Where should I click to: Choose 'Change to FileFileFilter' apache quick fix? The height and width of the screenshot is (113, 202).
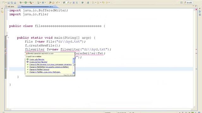(x=49, y=67)
